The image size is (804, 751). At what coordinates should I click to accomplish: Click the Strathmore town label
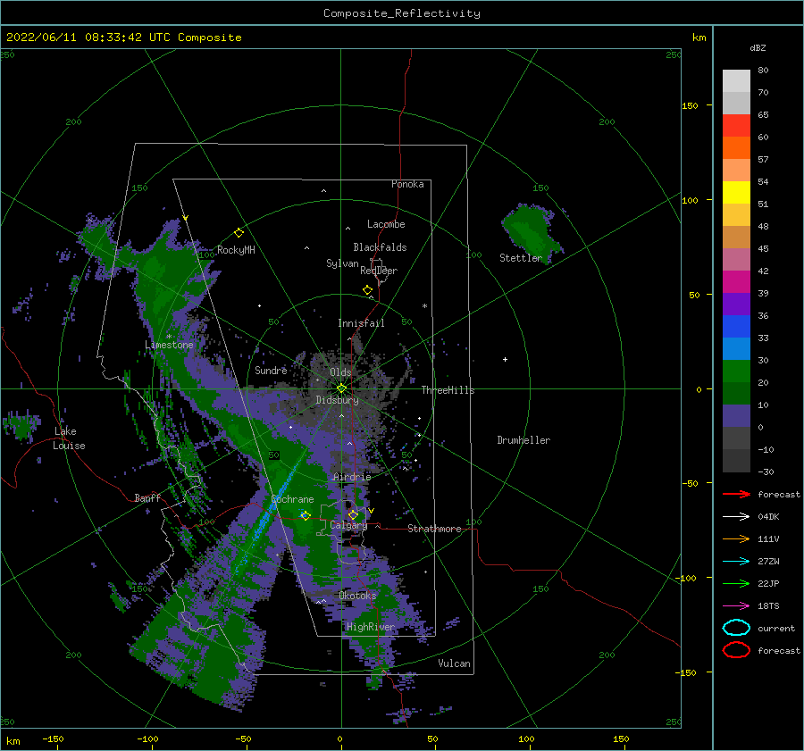(x=434, y=529)
